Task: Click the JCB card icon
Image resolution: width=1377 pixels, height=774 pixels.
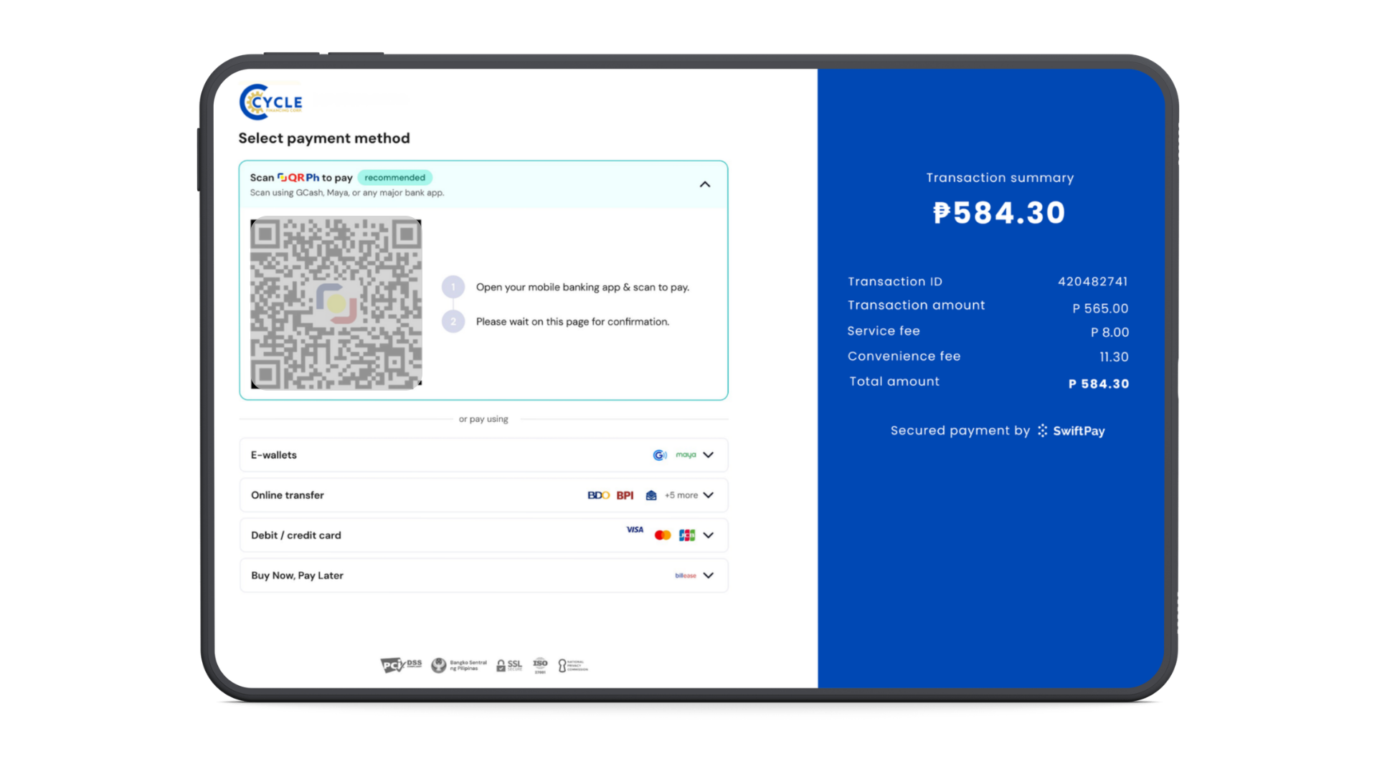Action: point(687,535)
